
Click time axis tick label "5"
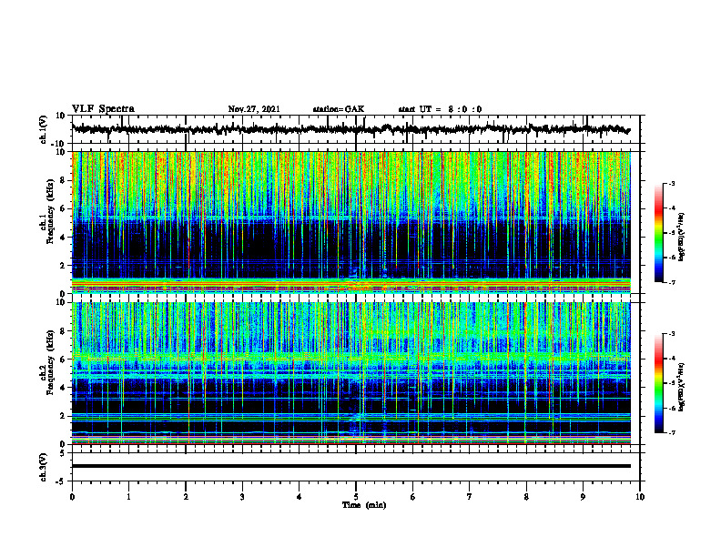[356, 497]
